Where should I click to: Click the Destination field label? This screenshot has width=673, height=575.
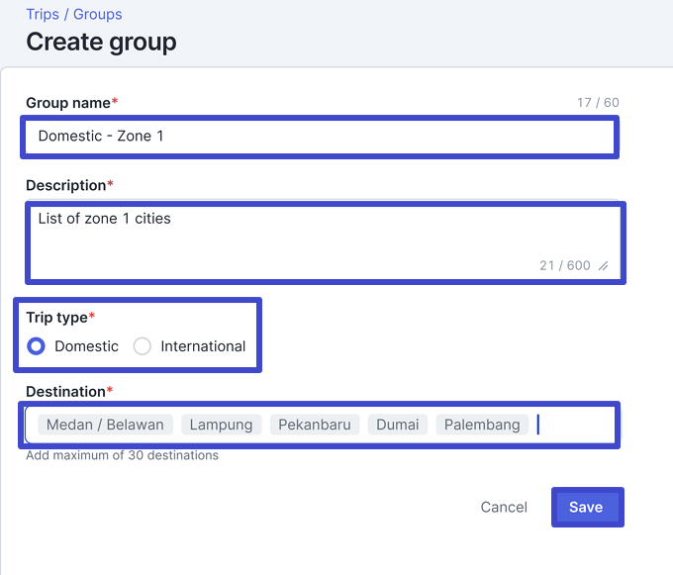click(65, 392)
